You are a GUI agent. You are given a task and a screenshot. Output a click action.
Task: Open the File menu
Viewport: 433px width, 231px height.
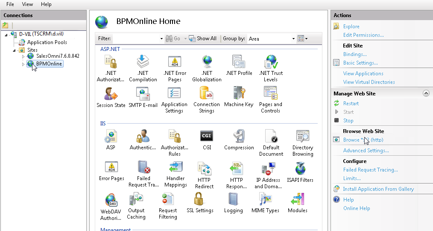click(x=10, y=4)
